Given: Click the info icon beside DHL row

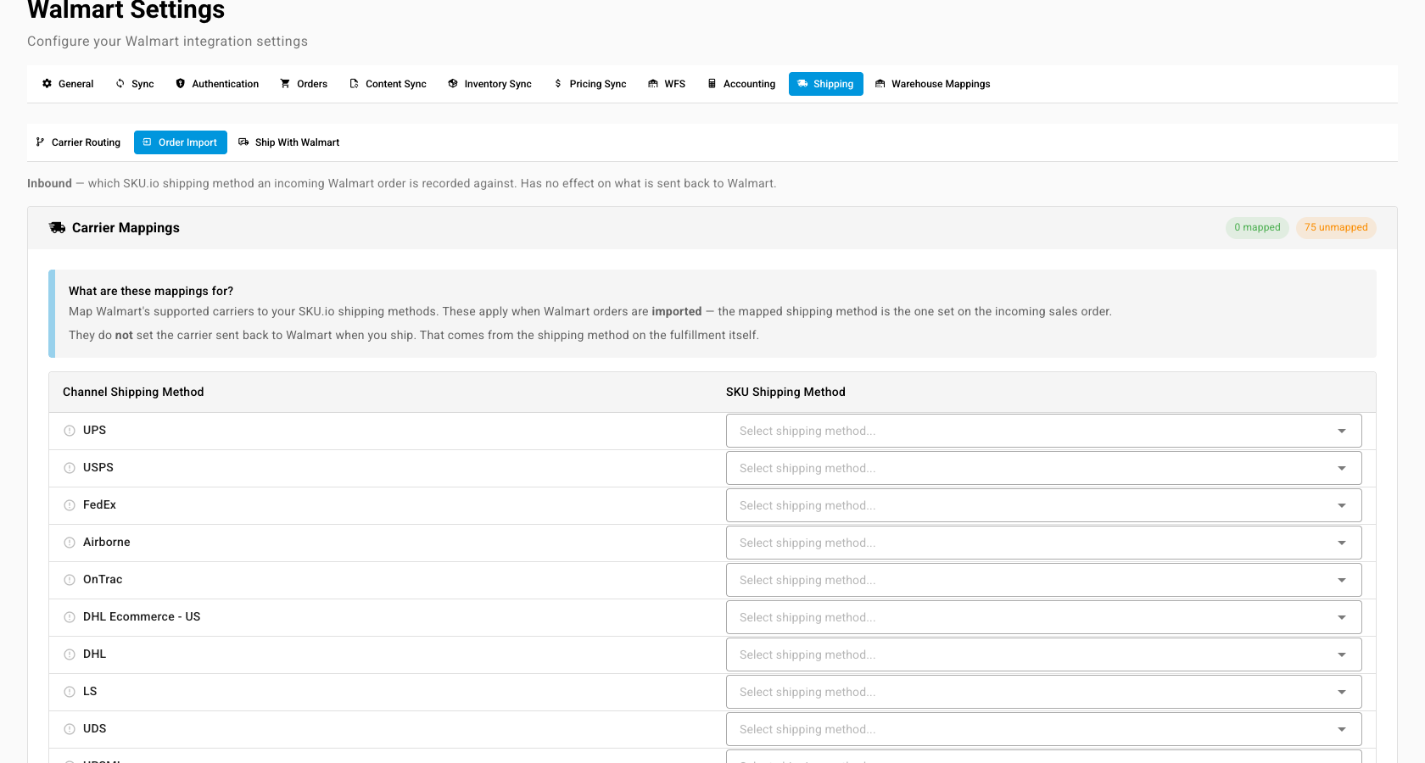Looking at the screenshot, I should click(70, 654).
